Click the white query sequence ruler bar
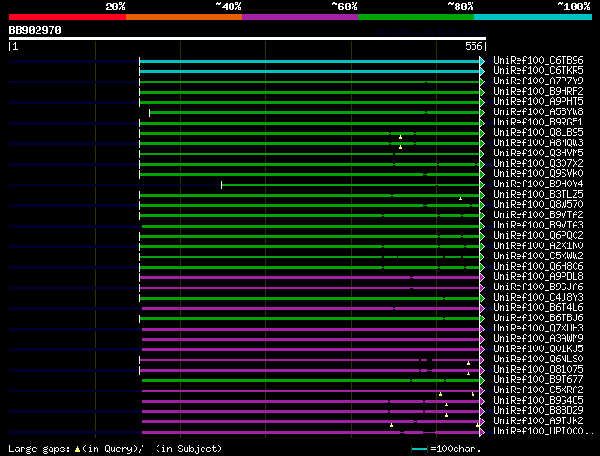This screenshot has width=600, height=456. [x=247, y=38]
